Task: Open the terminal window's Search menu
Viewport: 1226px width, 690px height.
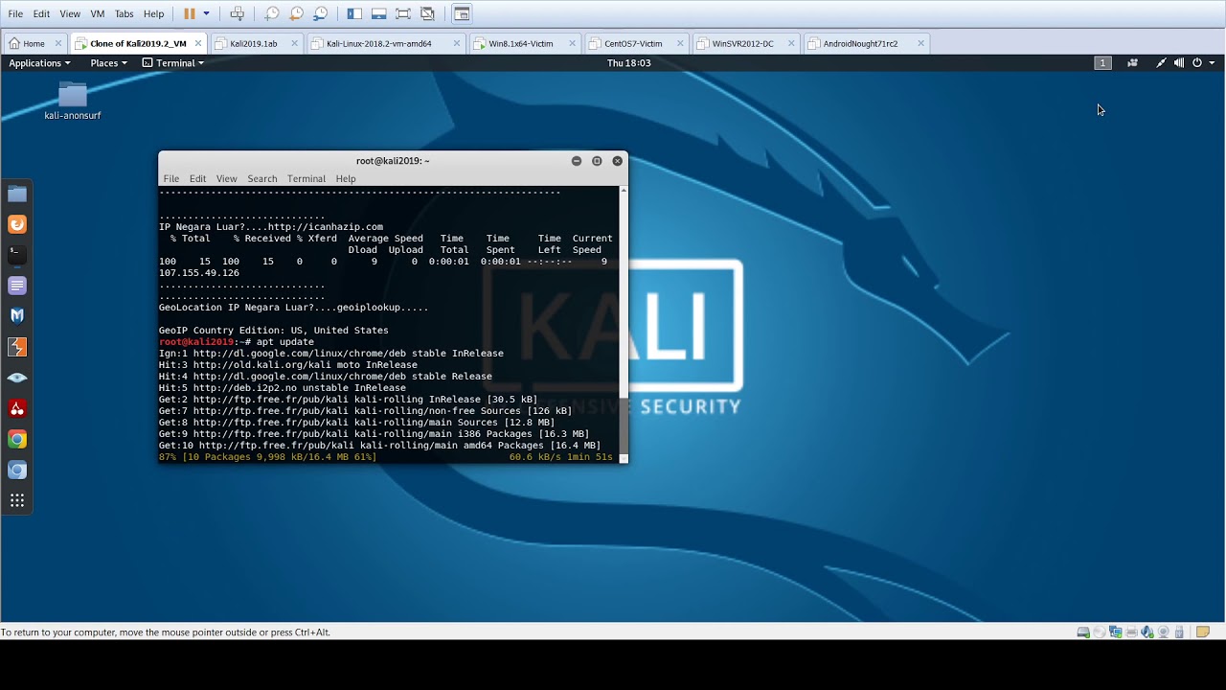Action: [x=261, y=178]
